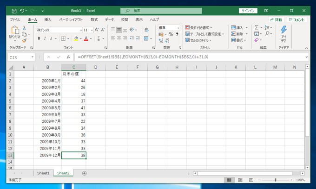Screen dimensions: 316x189
Task: Click the orientation angle text icon
Action: 132,30
